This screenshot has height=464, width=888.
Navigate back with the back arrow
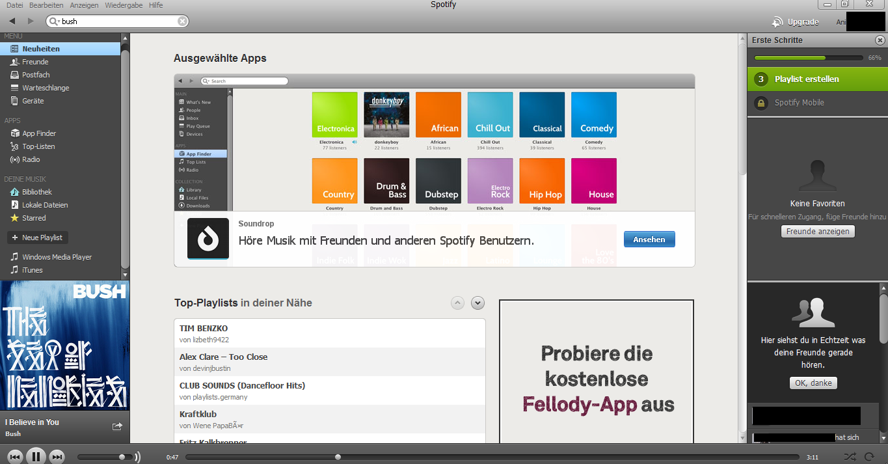(12, 21)
